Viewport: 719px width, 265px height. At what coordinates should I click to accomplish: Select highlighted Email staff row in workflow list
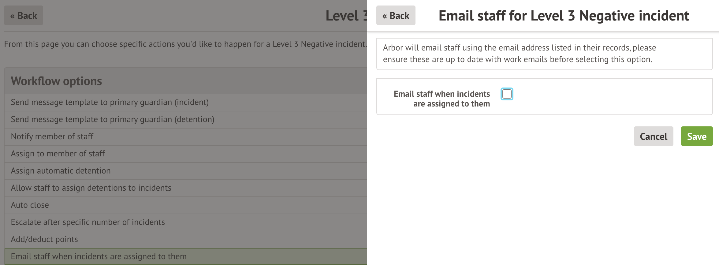point(99,256)
